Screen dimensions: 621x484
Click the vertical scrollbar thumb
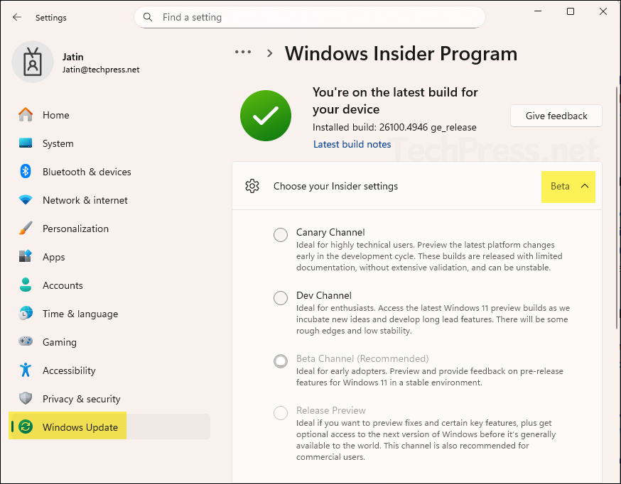tap(617, 208)
